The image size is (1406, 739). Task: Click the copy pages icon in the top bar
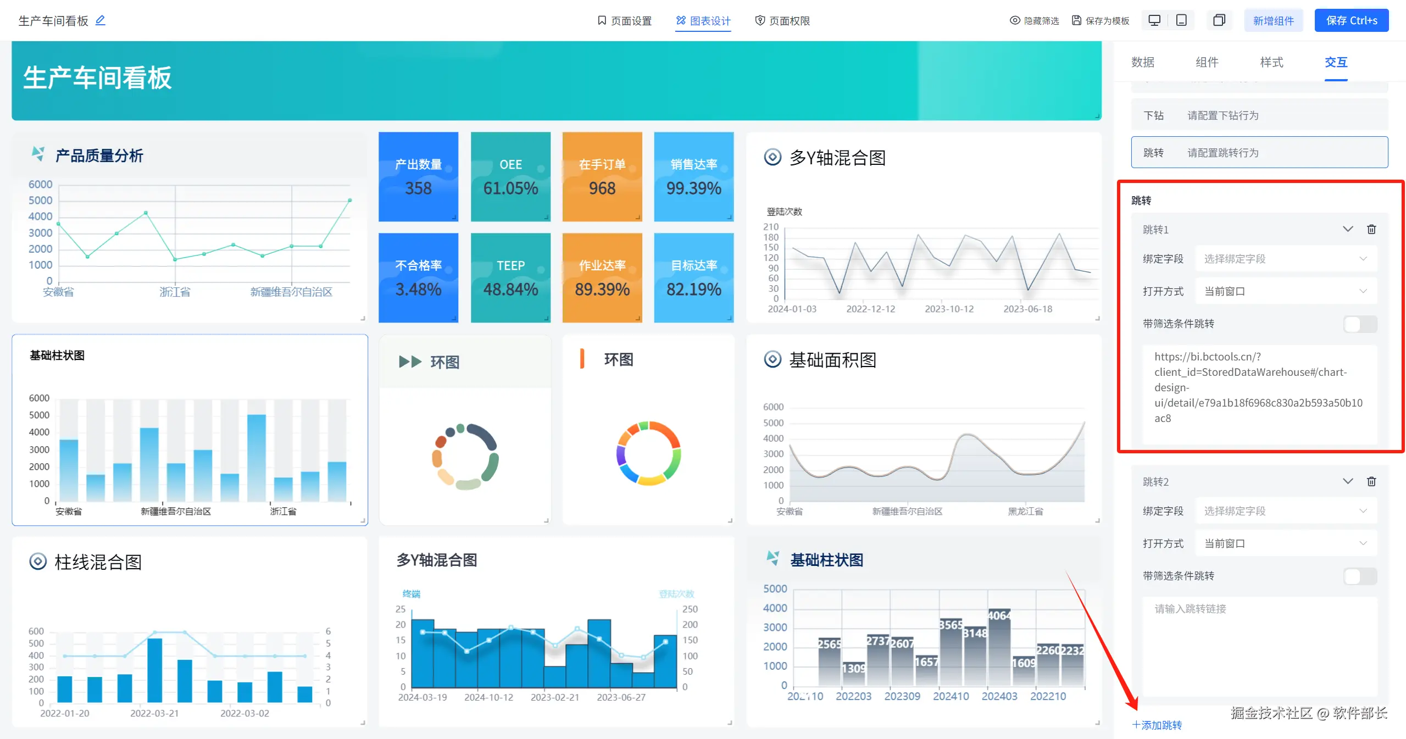pos(1219,20)
